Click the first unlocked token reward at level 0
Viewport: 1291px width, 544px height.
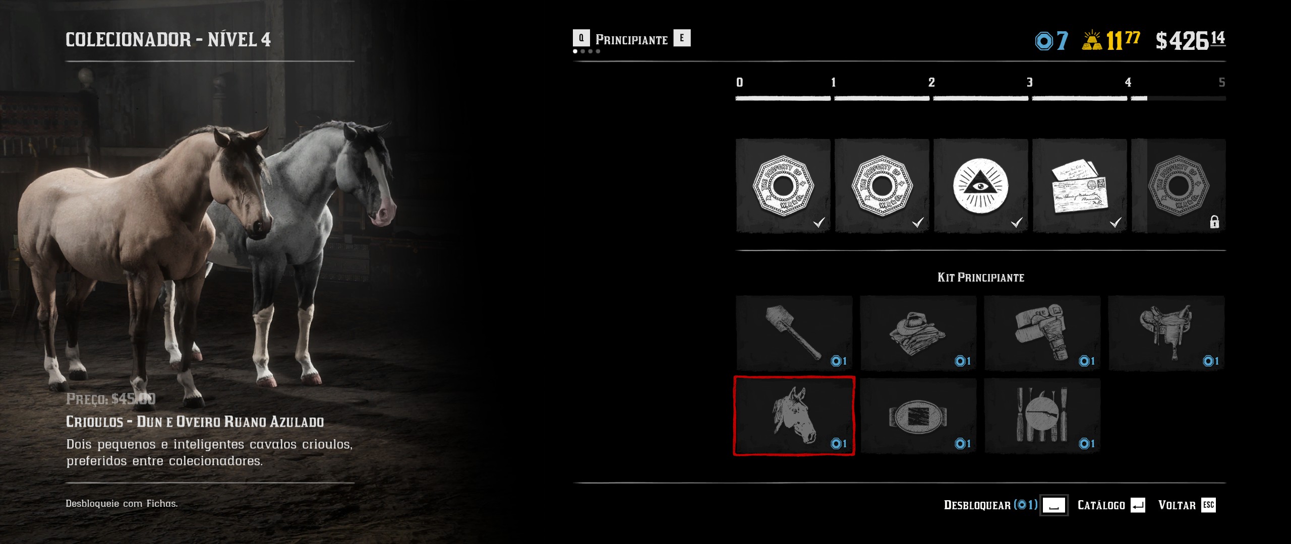pyautogui.click(x=783, y=186)
